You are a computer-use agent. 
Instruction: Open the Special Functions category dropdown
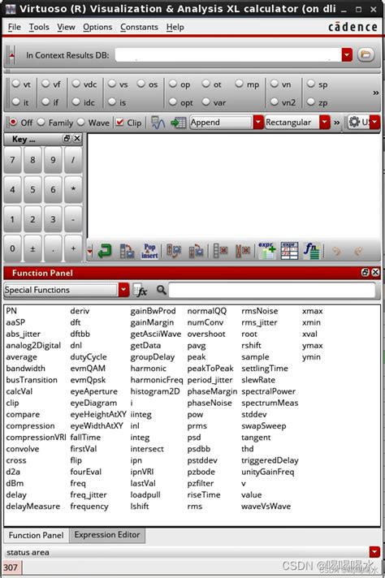coord(124,290)
